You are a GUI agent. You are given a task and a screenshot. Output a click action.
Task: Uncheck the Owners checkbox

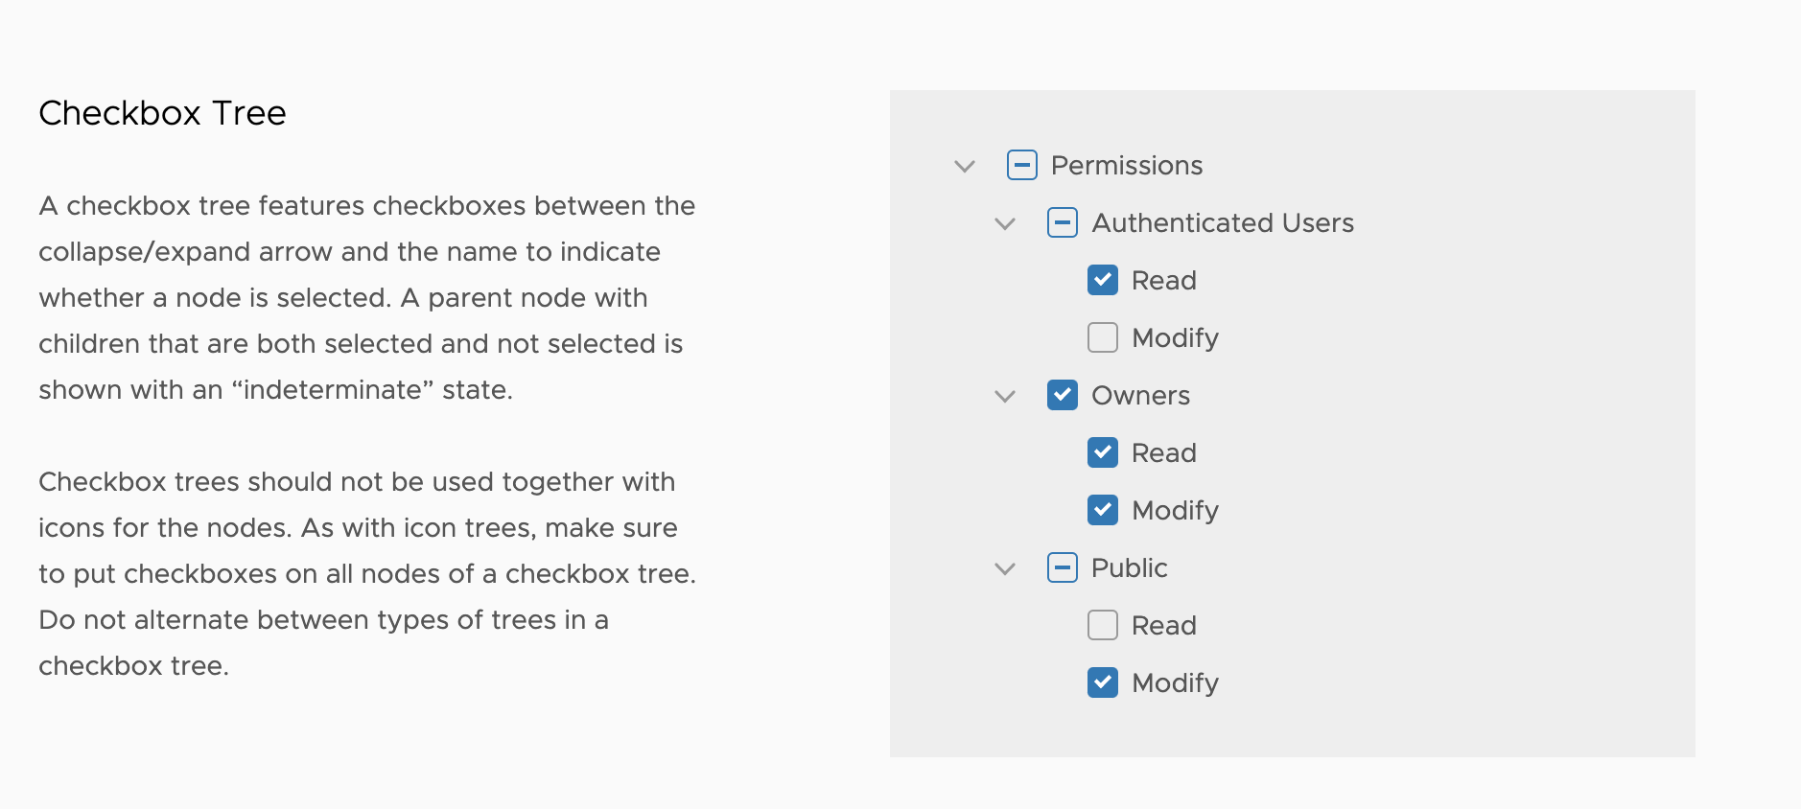pos(1063,395)
